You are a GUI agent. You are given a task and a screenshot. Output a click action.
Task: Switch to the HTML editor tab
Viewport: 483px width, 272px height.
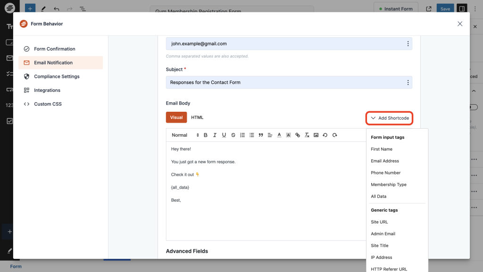click(x=197, y=117)
